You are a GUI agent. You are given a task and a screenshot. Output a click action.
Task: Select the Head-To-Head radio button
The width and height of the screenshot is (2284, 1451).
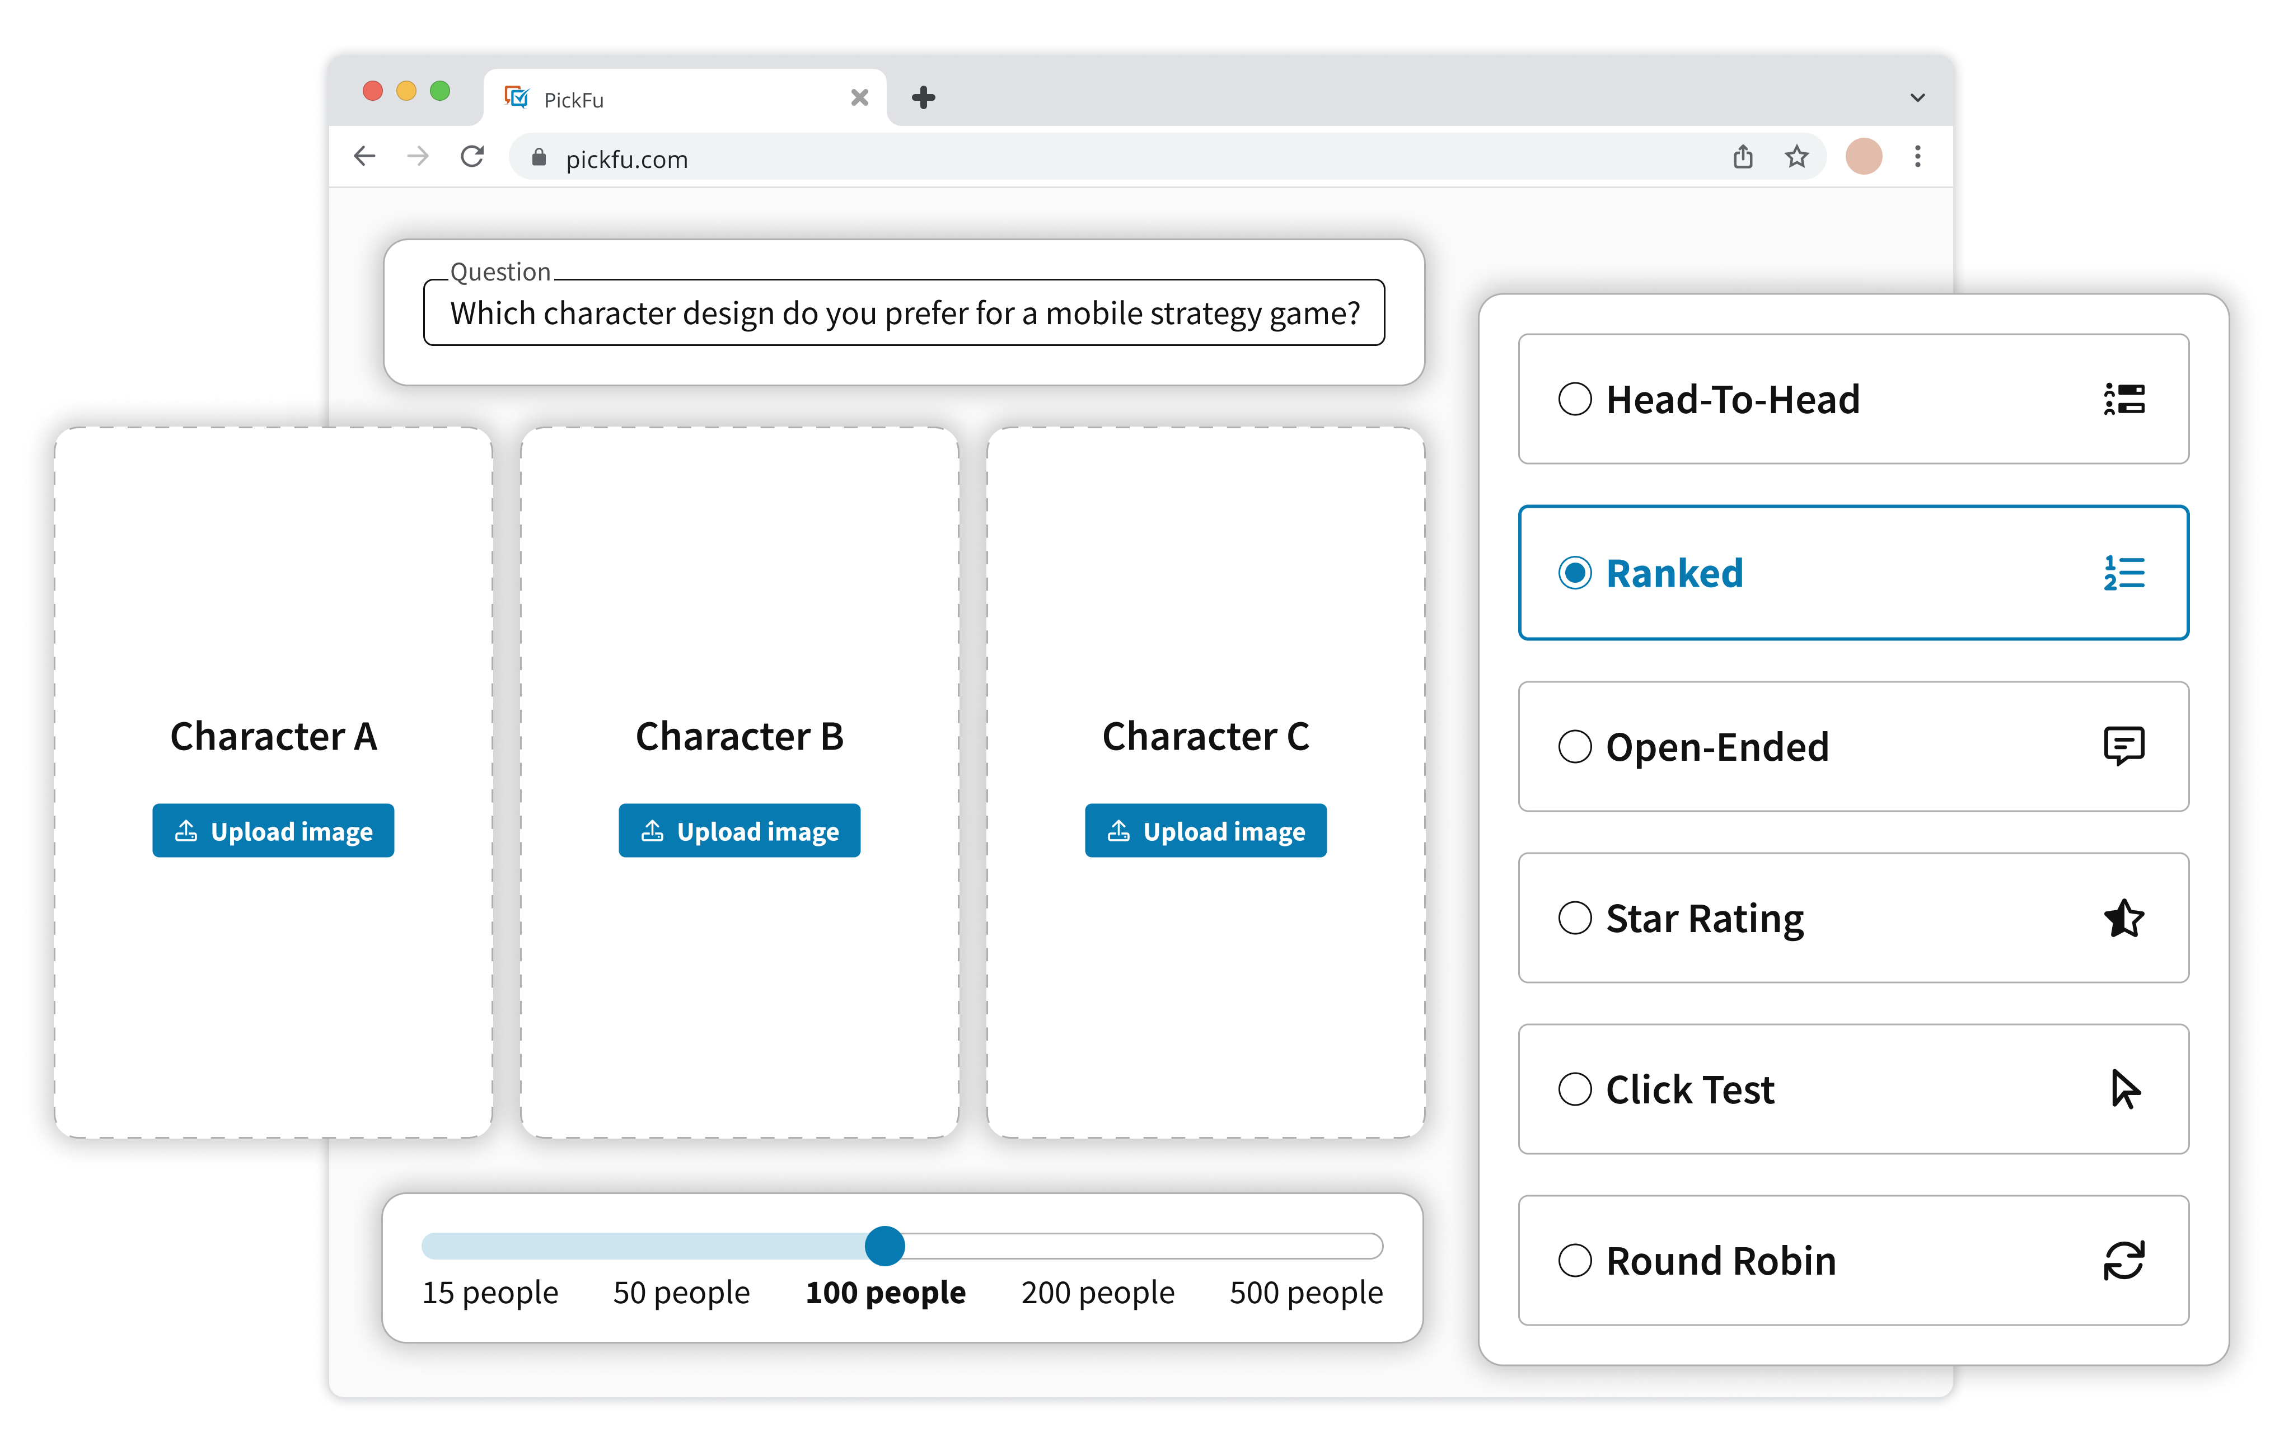(1575, 399)
